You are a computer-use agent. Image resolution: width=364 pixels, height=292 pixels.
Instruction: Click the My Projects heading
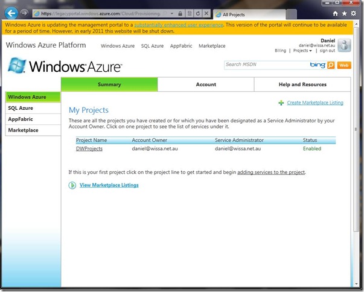(x=89, y=110)
